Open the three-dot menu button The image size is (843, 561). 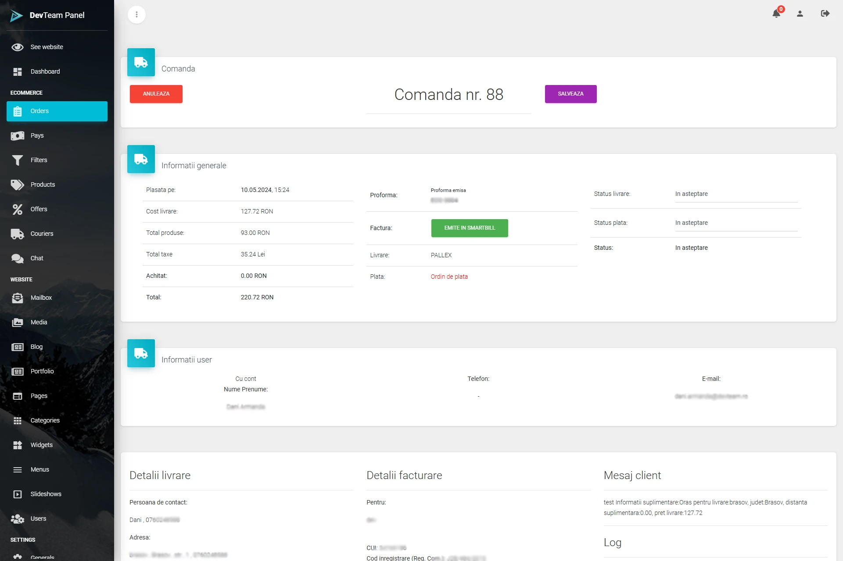(x=136, y=14)
